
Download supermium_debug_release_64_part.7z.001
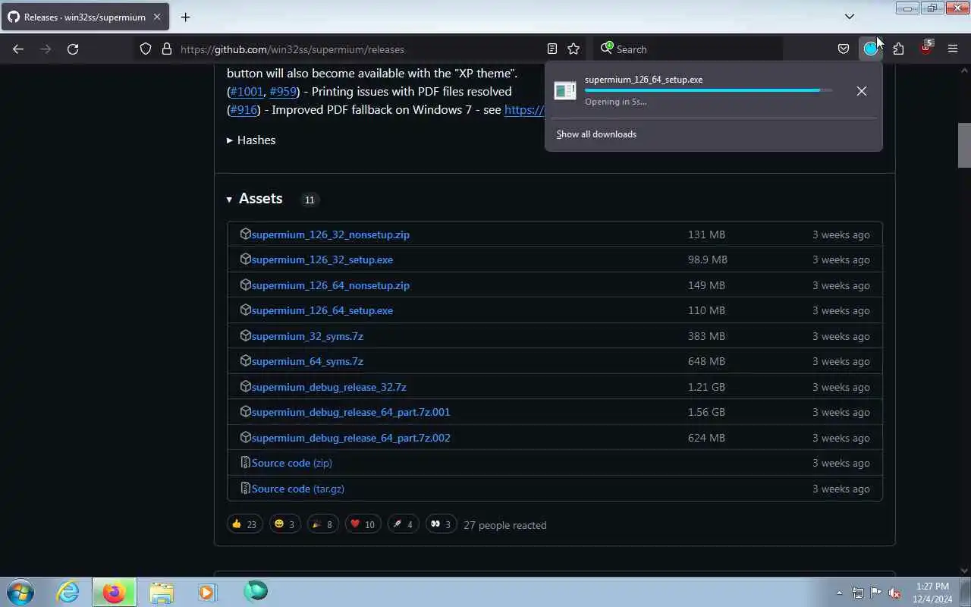click(x=350, y=412)
